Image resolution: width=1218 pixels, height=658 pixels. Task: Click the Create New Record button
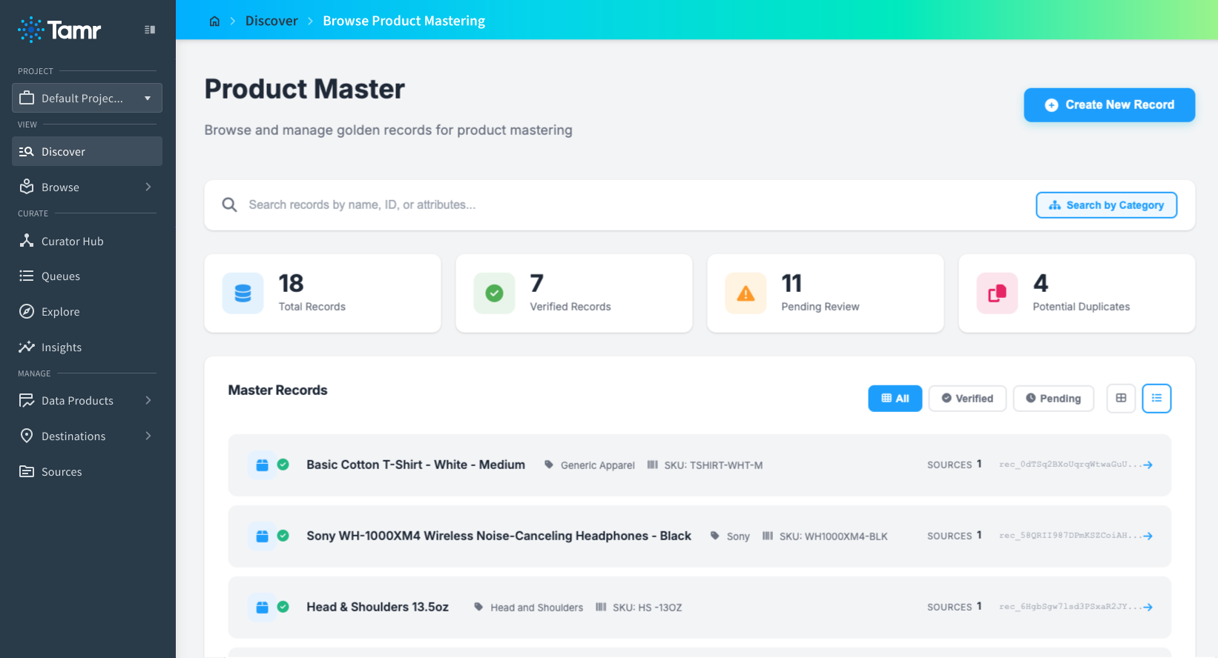1109,104
